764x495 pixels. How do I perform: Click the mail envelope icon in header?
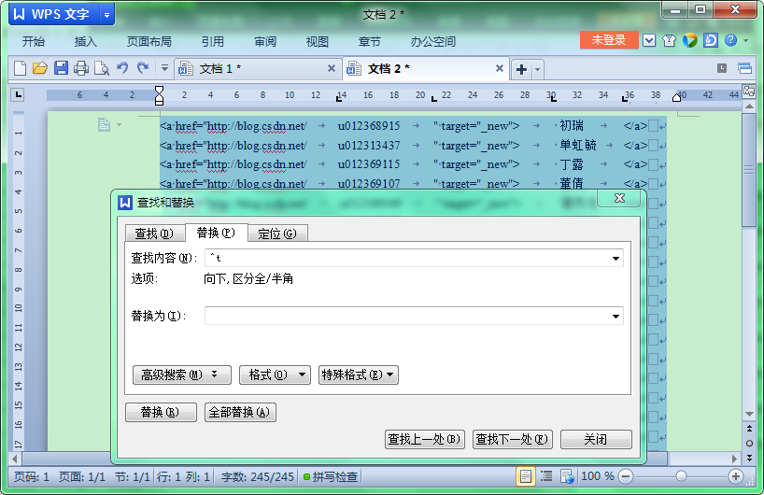(649, 40)
